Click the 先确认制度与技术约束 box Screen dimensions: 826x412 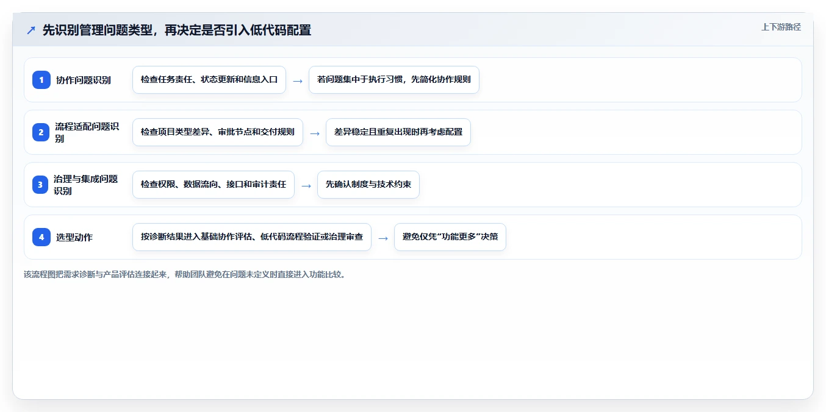point(368,185)
